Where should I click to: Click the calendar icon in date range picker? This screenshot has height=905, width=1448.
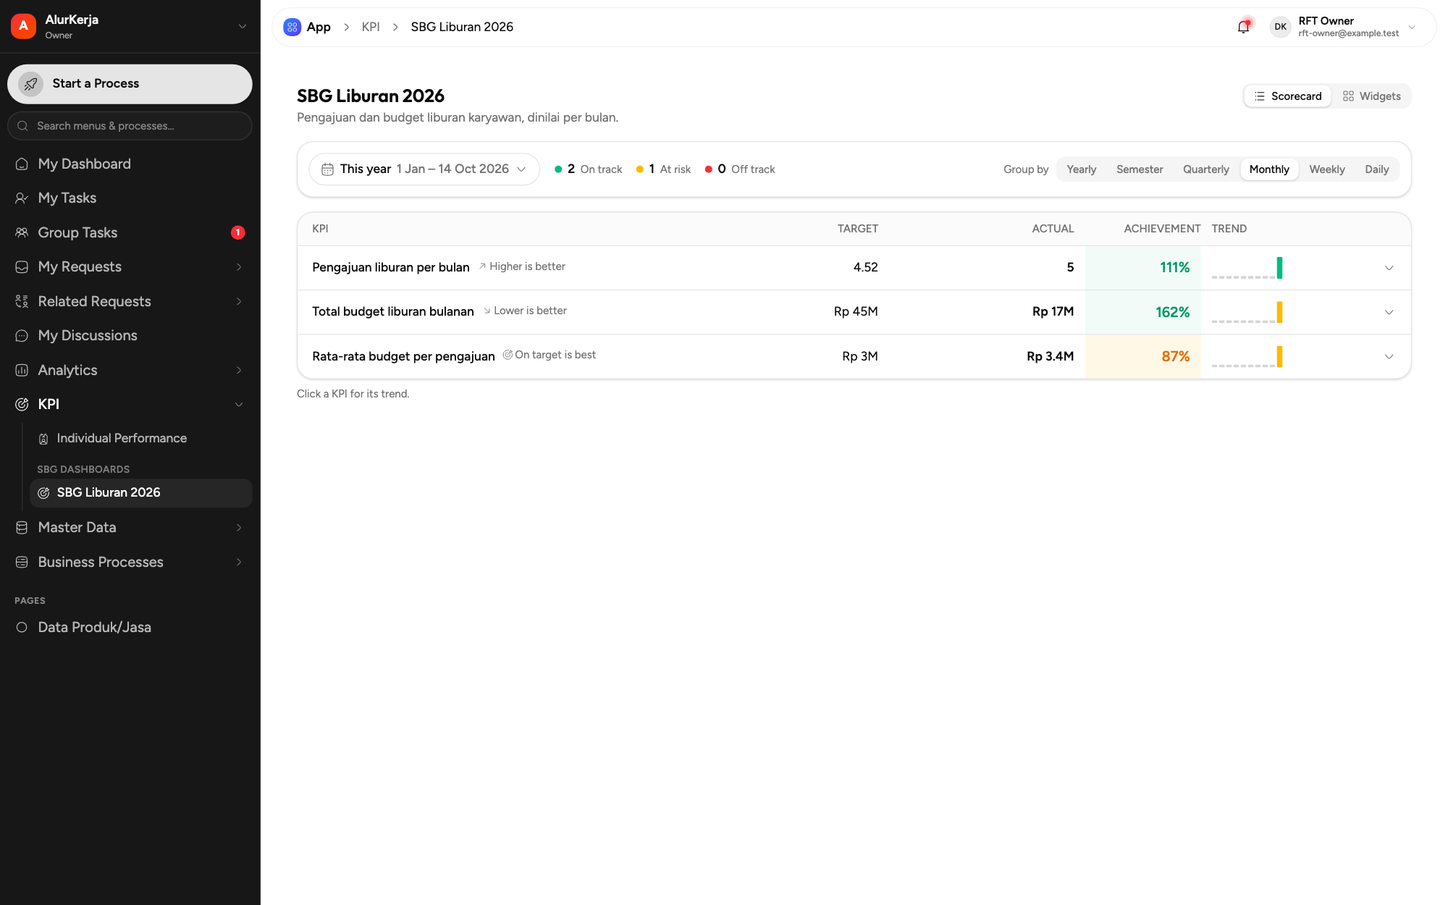(x=327, y=169)
